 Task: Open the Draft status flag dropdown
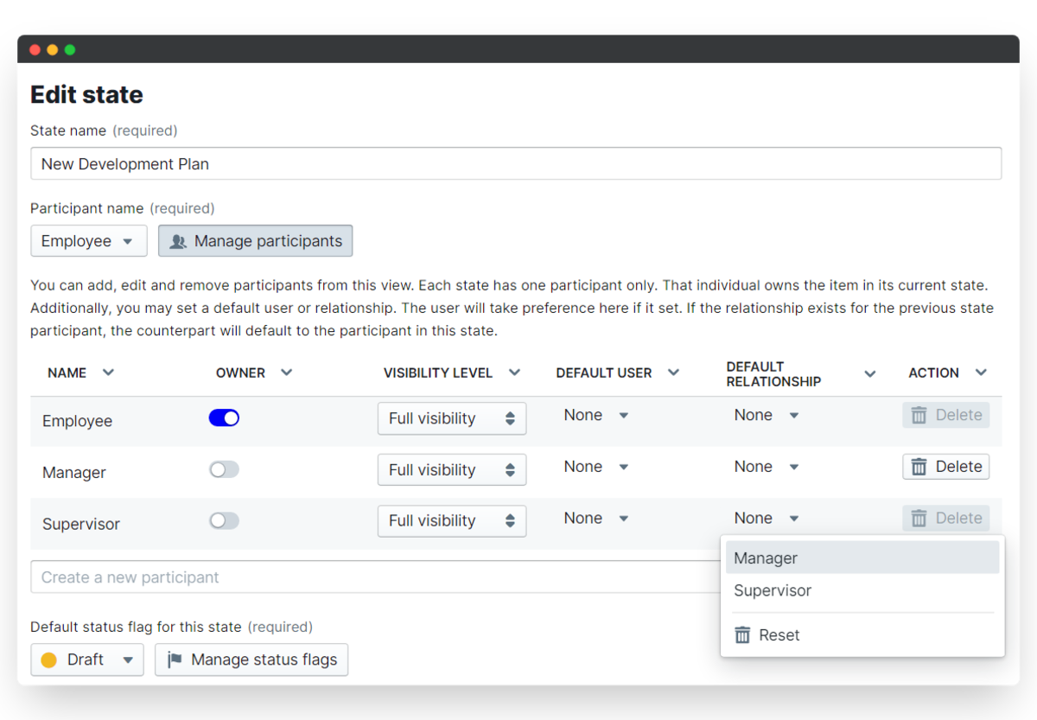[x=86, y=659]
